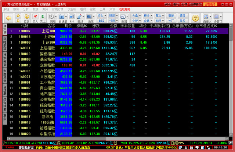Click the 委托 button in title bar

pos(176,4)
